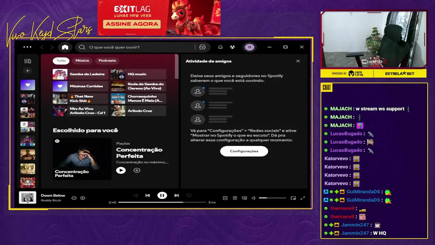Go to Spotify Home via house icon
435x245 pixels.
(65, 47)
